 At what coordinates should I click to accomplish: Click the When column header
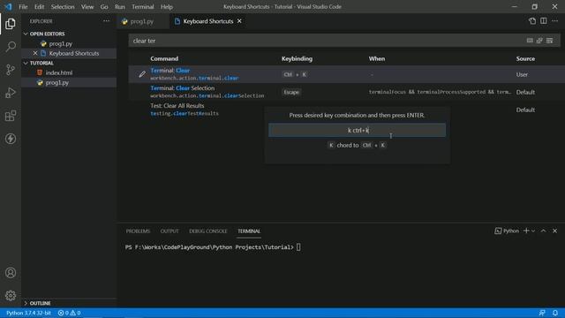pyautogui.click(x=377, y=59)
